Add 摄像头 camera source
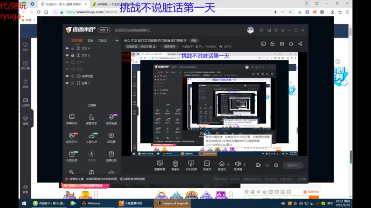The height and width of the screenshot is (208, 371). [175, 165]
